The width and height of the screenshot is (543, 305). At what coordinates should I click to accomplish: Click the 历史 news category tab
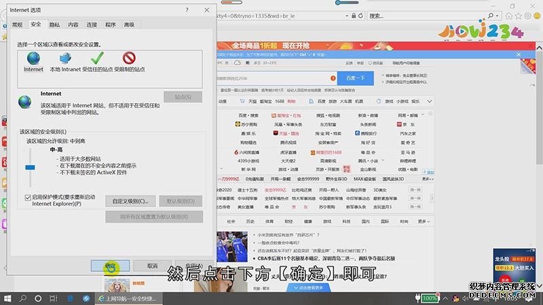coord(250,222)
